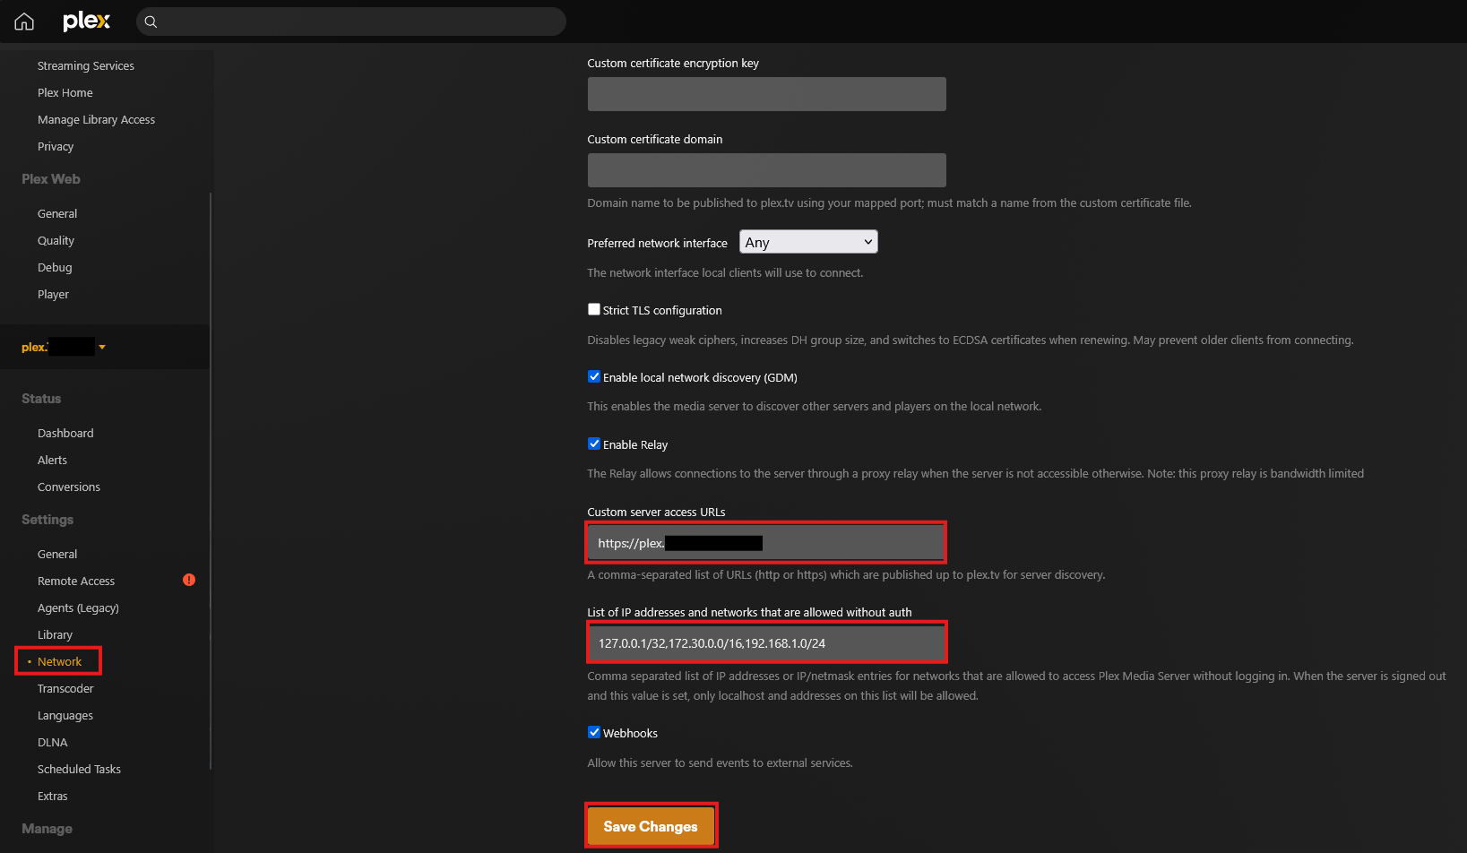Image resolution: width=1467 pixels, height=853 pixels.
Task: Open Quality settings
Action: (x=56, y=240)
